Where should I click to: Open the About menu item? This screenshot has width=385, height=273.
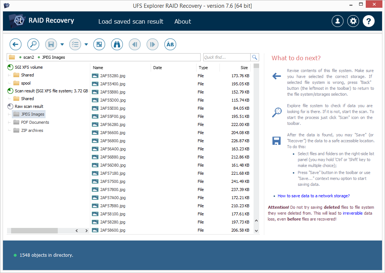(183, 21)
